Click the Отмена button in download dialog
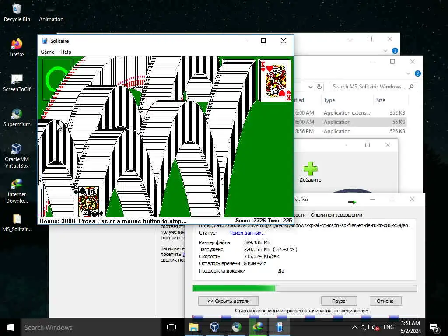The height and width of the screenshot is (336, 448). [385, 301]
